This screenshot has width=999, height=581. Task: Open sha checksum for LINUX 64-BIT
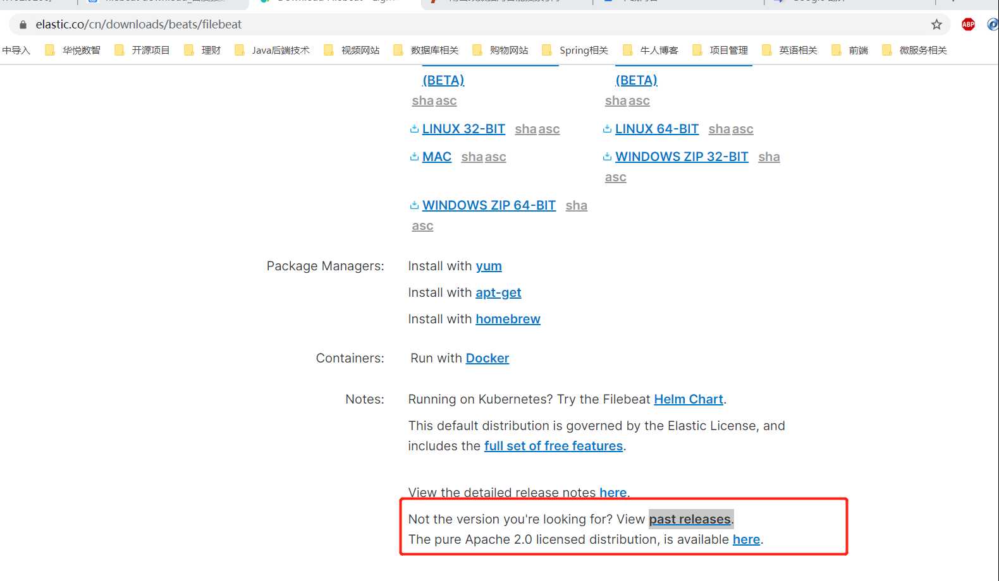(x=720, y=129)
